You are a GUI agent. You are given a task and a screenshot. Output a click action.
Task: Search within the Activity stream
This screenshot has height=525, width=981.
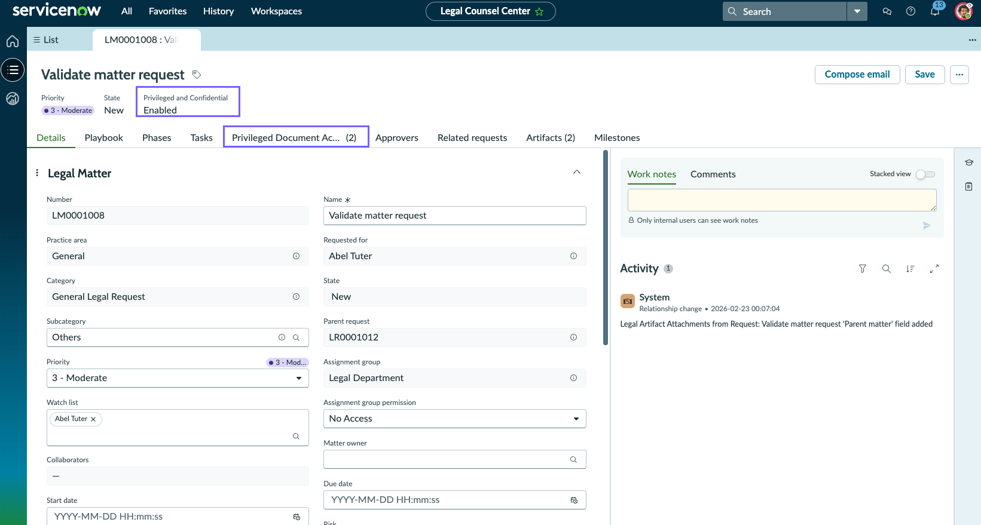pos(887,269)
